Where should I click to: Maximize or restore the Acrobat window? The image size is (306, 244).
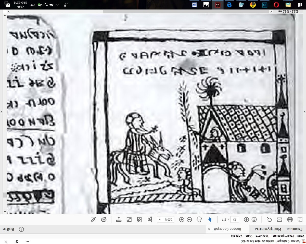pos(17,241)
